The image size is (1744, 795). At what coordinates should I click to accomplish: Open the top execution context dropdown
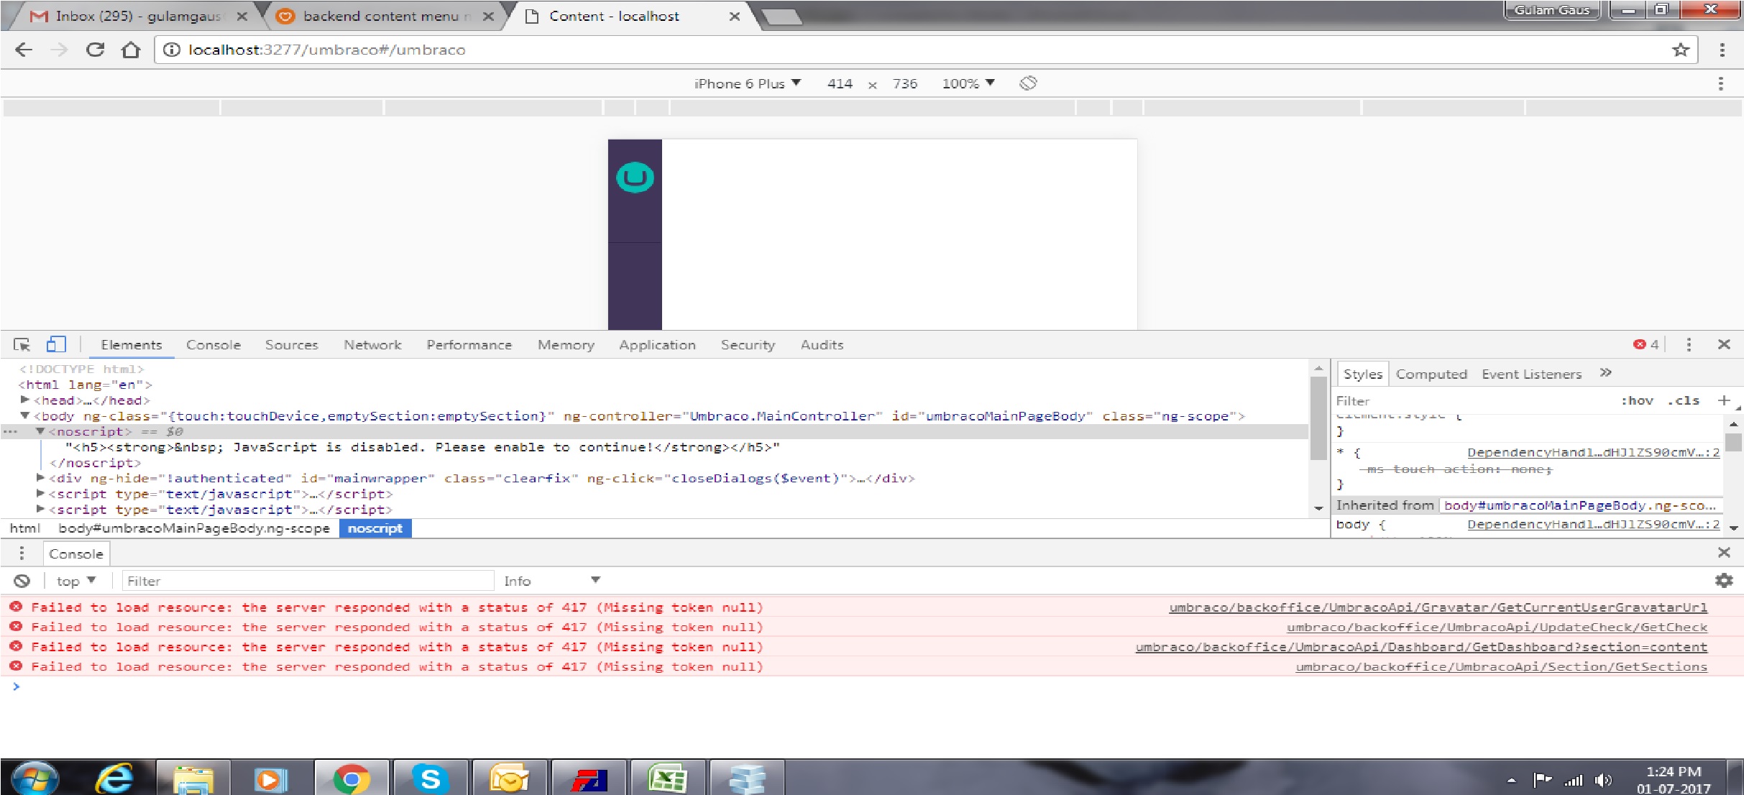pos(75,581)
